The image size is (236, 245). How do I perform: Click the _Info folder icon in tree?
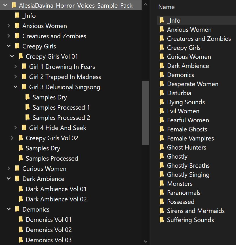(17, 16)
